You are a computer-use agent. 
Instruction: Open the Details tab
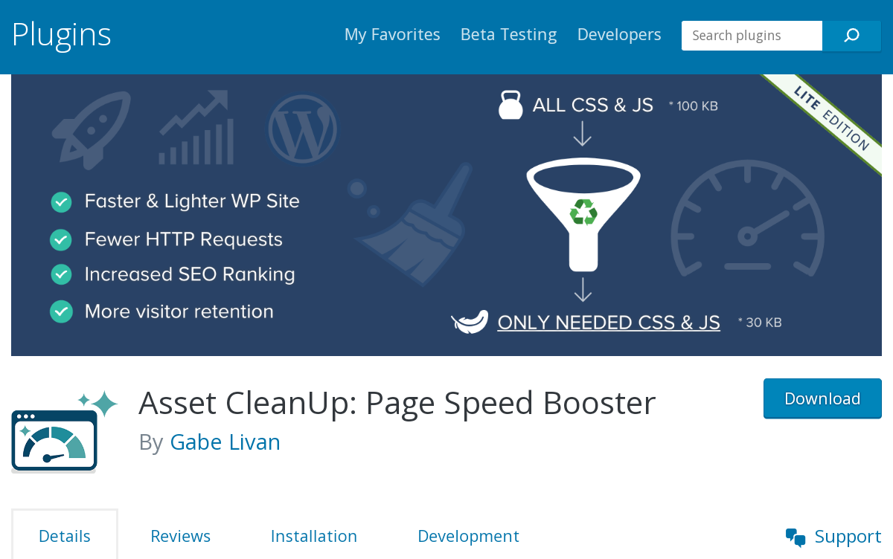[65, 536]
